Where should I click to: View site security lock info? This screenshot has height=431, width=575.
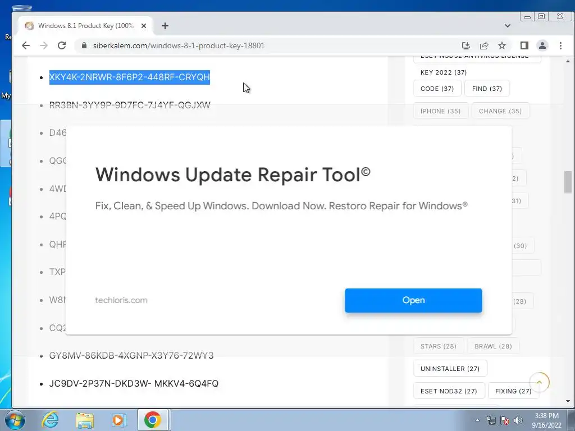tap(84, 45)
